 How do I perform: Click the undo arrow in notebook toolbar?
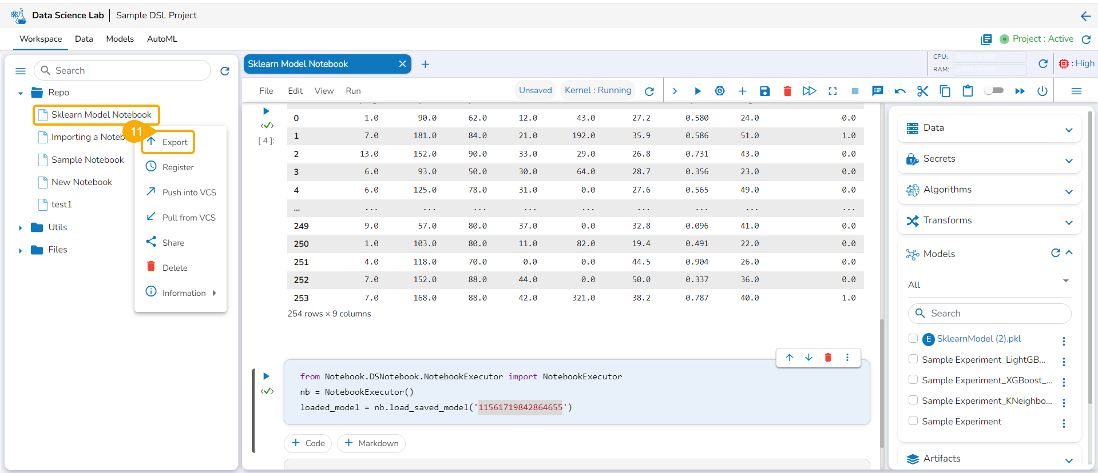coord(900,91)
